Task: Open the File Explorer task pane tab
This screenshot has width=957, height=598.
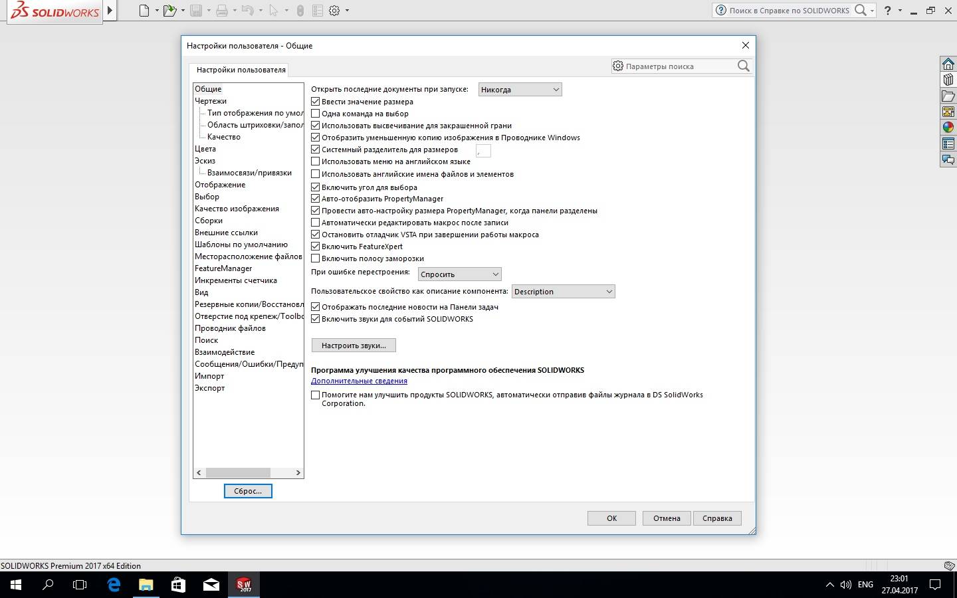Action: [948, 96]
